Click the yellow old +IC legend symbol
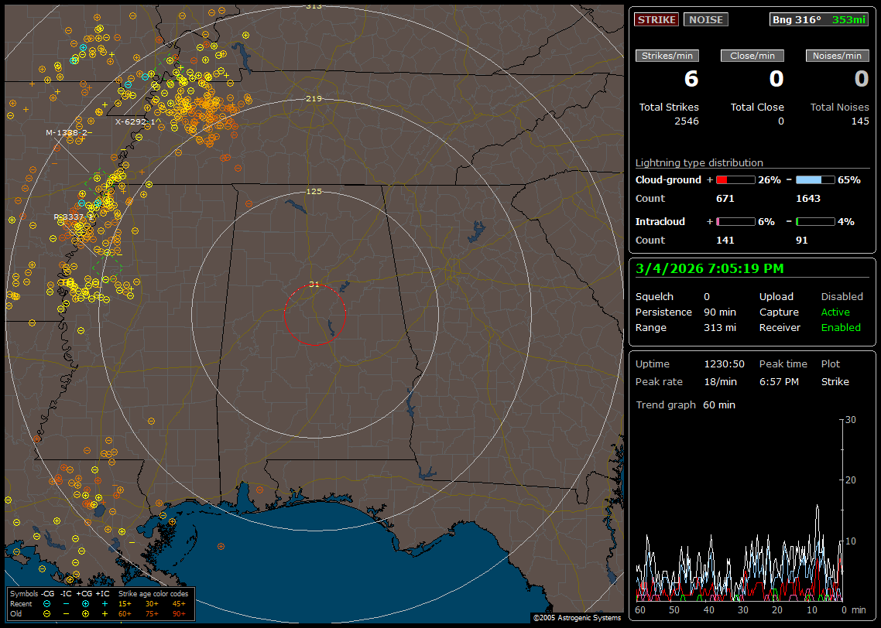 click(x=105, y=613)
